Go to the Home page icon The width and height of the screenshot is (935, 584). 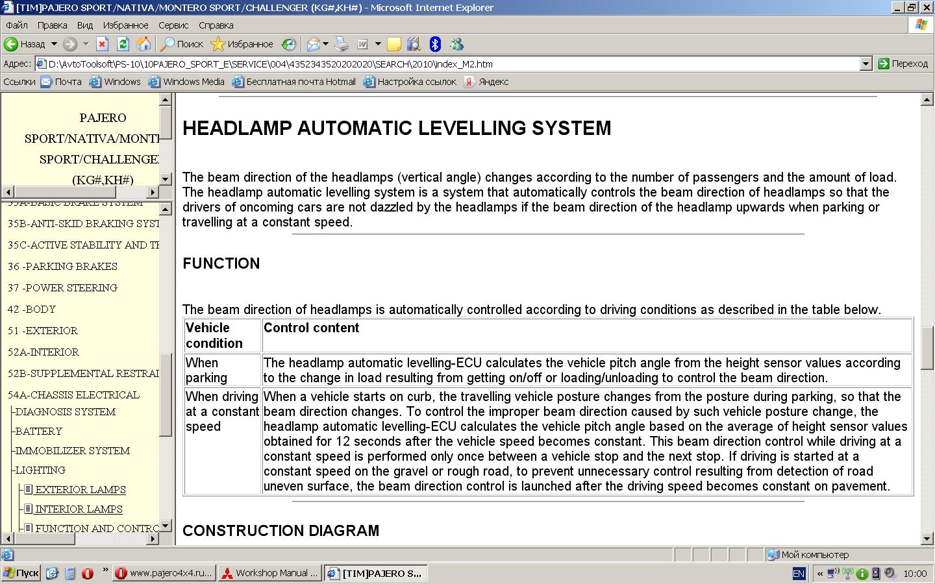point(143,44)
